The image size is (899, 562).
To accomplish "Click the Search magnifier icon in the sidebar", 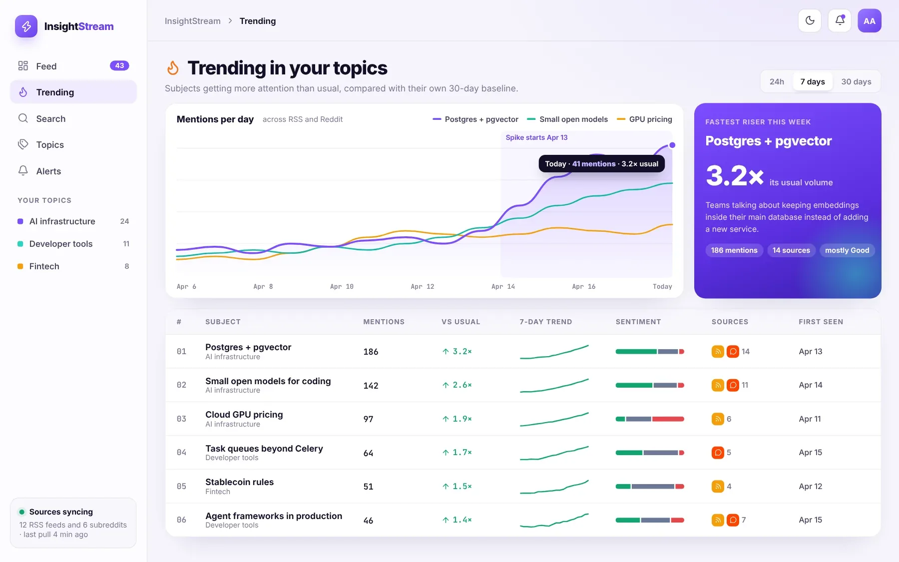I will coord(23,118).
